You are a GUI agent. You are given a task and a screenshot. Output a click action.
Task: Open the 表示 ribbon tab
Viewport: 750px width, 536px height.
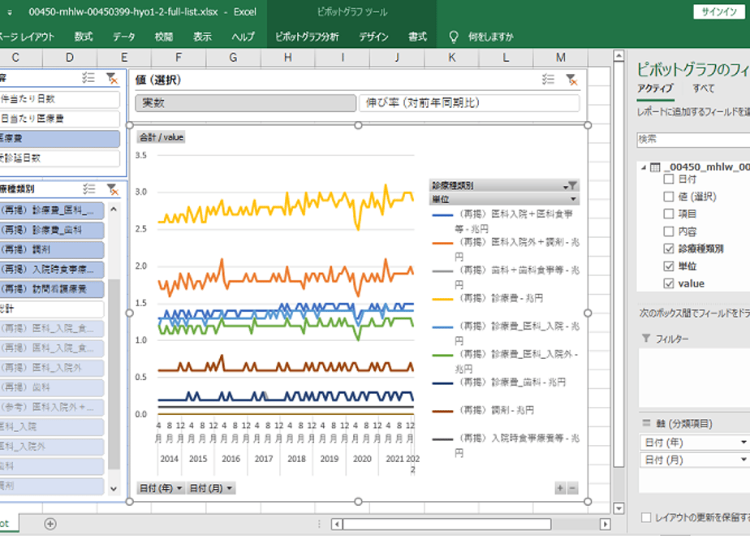tap(202, 37)
